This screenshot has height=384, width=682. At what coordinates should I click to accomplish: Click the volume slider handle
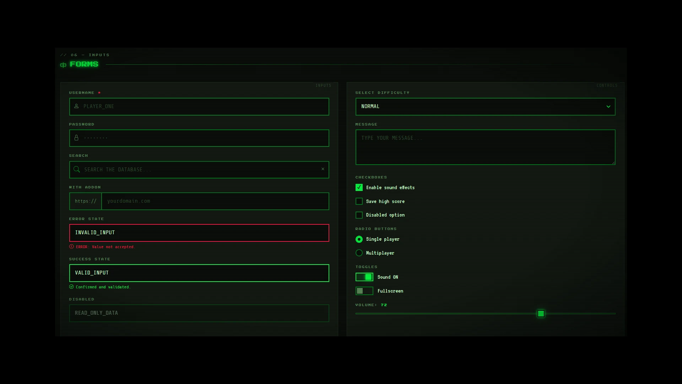click(x=541, y=314)
